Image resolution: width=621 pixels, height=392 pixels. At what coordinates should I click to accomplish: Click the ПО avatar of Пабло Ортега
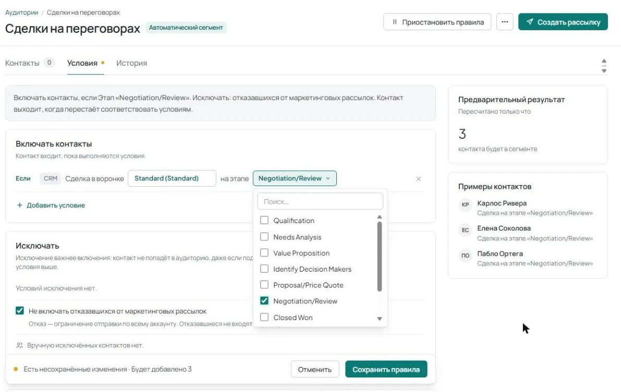[465, 255]
